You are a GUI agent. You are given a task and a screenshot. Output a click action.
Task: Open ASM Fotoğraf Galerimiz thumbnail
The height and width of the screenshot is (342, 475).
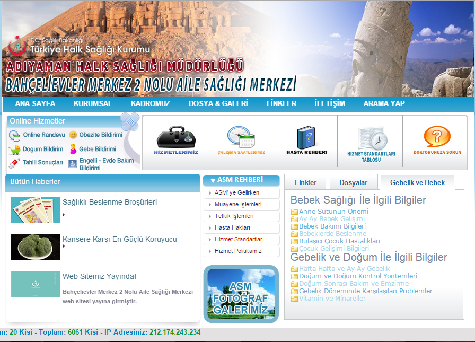point(241,292)
